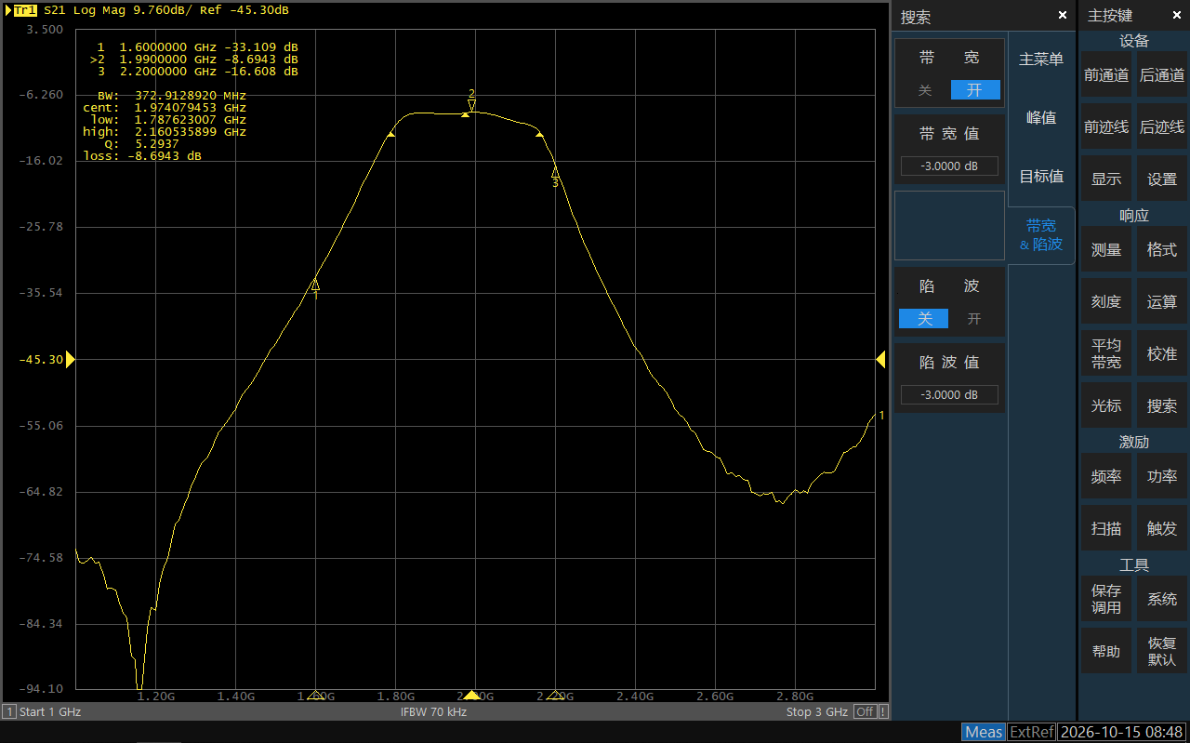Turn on the 带宽 search with 开

(974, 90)
